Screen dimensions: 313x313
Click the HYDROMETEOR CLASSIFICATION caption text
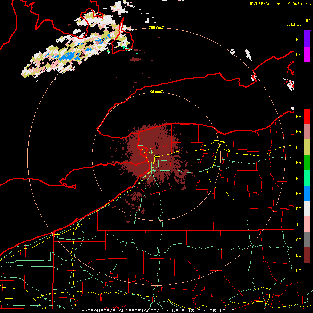122,311
